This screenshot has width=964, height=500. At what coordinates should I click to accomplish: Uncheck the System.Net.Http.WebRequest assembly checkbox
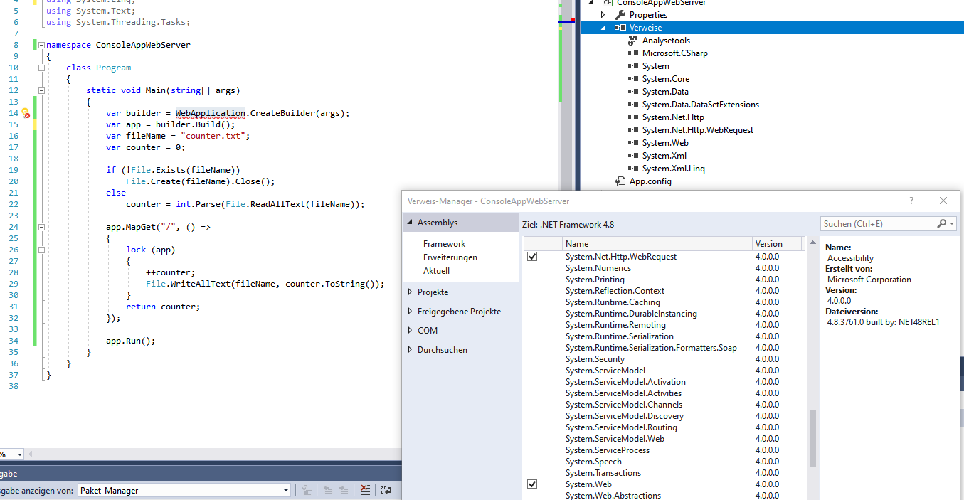(x=532, y=257)
